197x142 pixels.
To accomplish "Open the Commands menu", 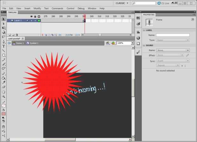I will point(57,8).
